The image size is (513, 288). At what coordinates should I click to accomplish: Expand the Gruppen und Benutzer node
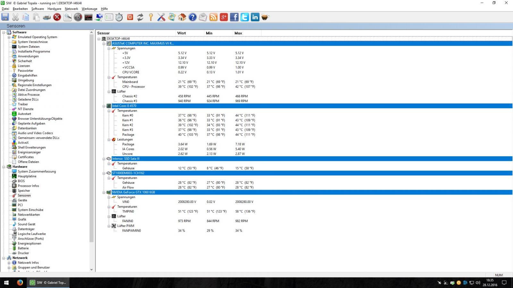[x=9, y=268]
